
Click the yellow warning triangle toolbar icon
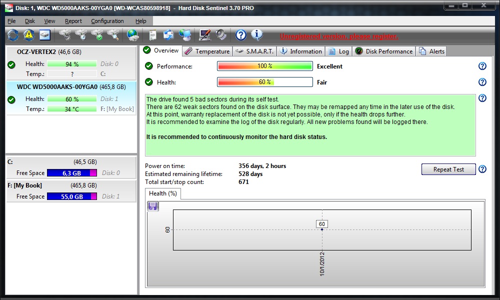(x=29, y=35)
